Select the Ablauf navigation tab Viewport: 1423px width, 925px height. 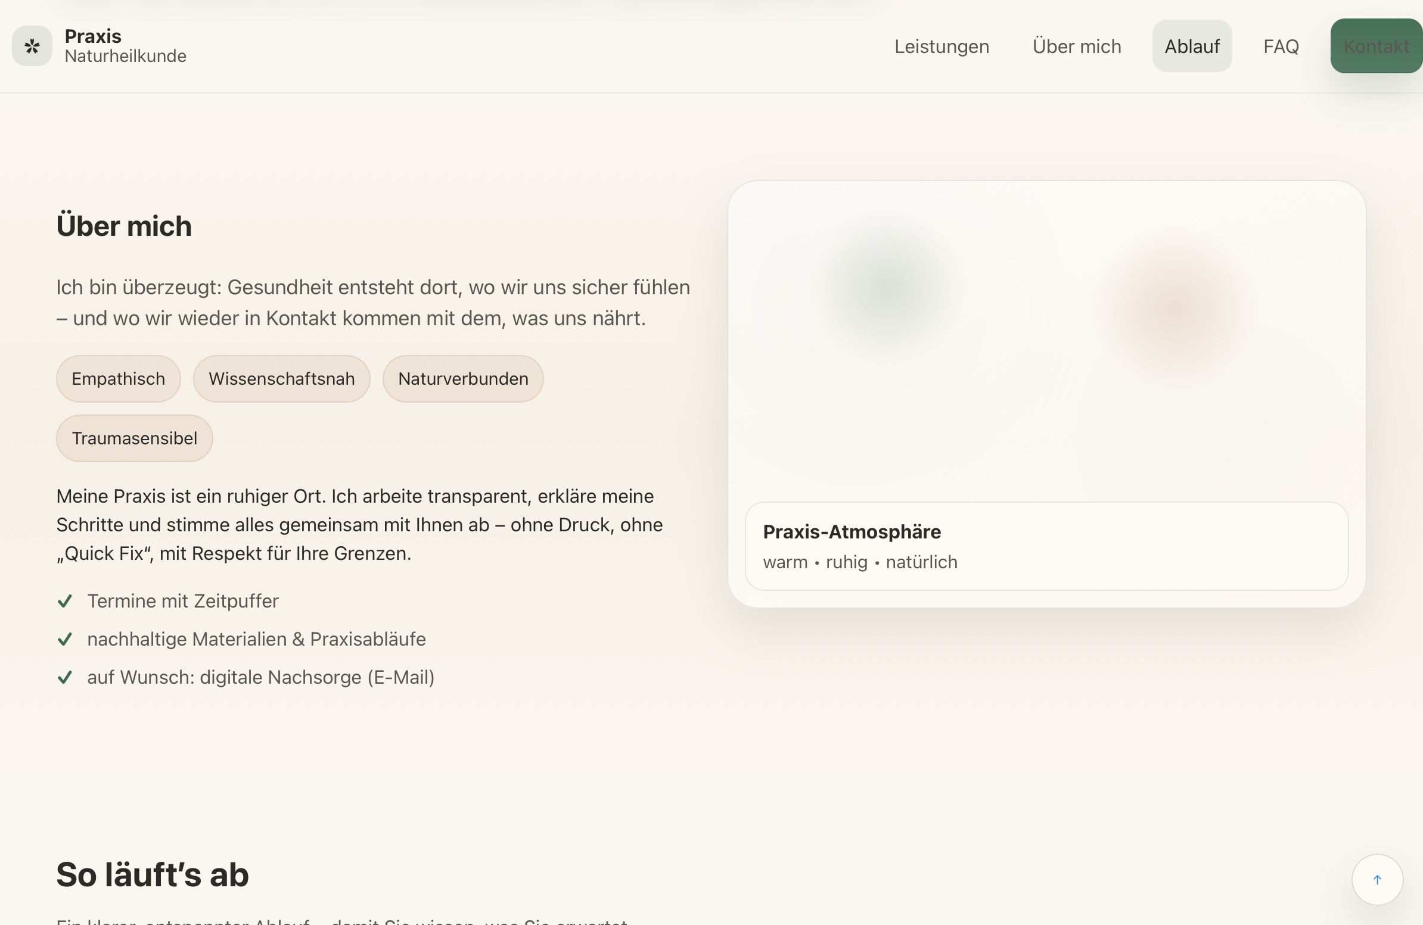(1192, 46)
